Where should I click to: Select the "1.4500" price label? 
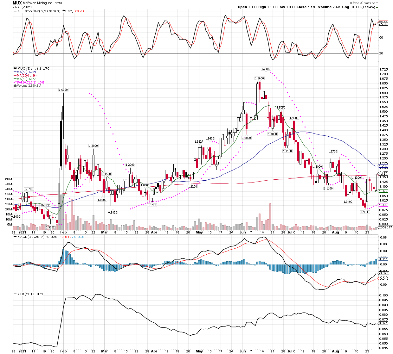294,118
